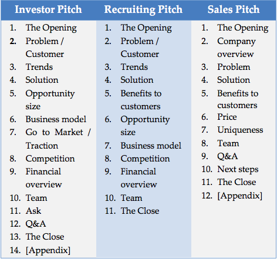Click Benefits to customers in Recruiting Pitch

pyautogui.click(x=141, y=100)
